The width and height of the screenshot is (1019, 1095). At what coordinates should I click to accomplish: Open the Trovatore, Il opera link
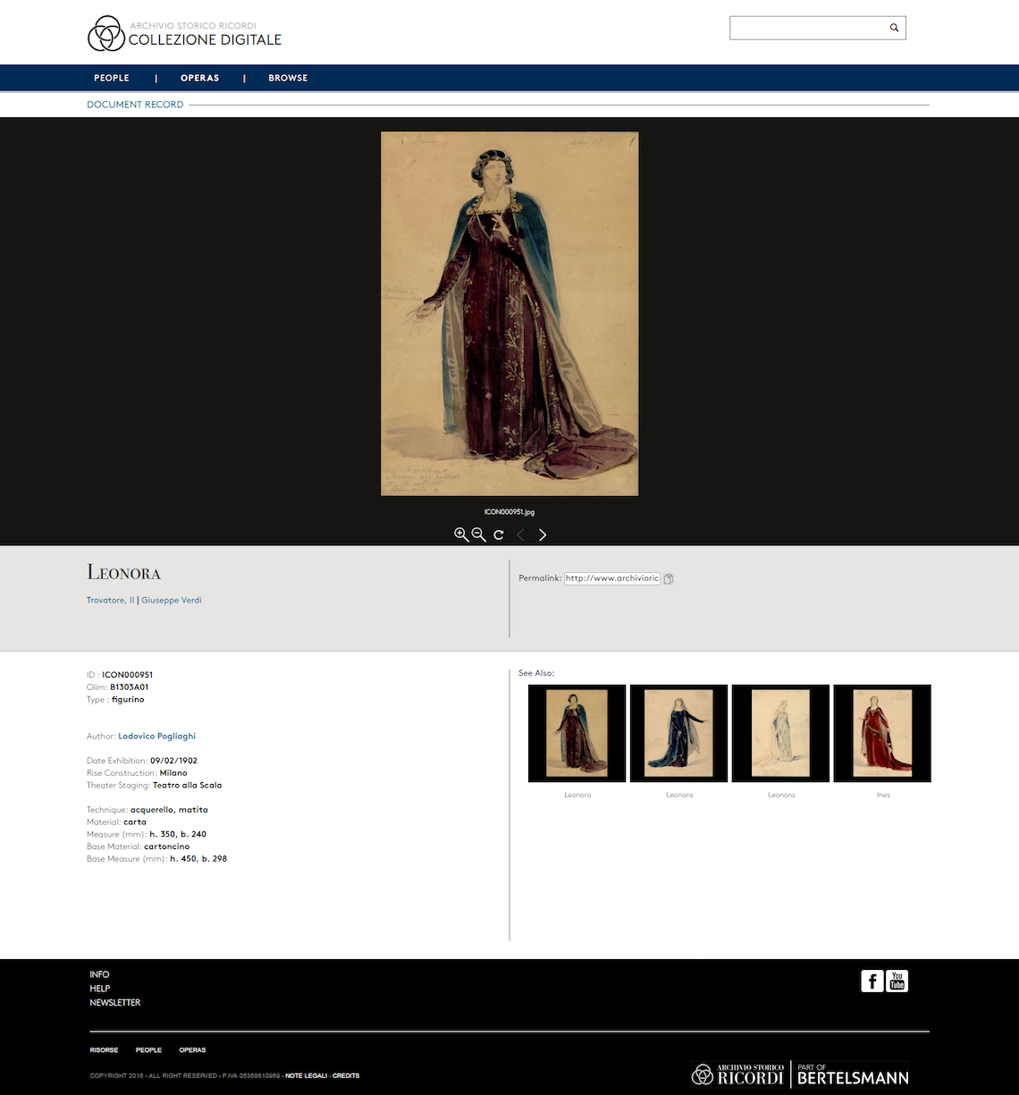110,600
